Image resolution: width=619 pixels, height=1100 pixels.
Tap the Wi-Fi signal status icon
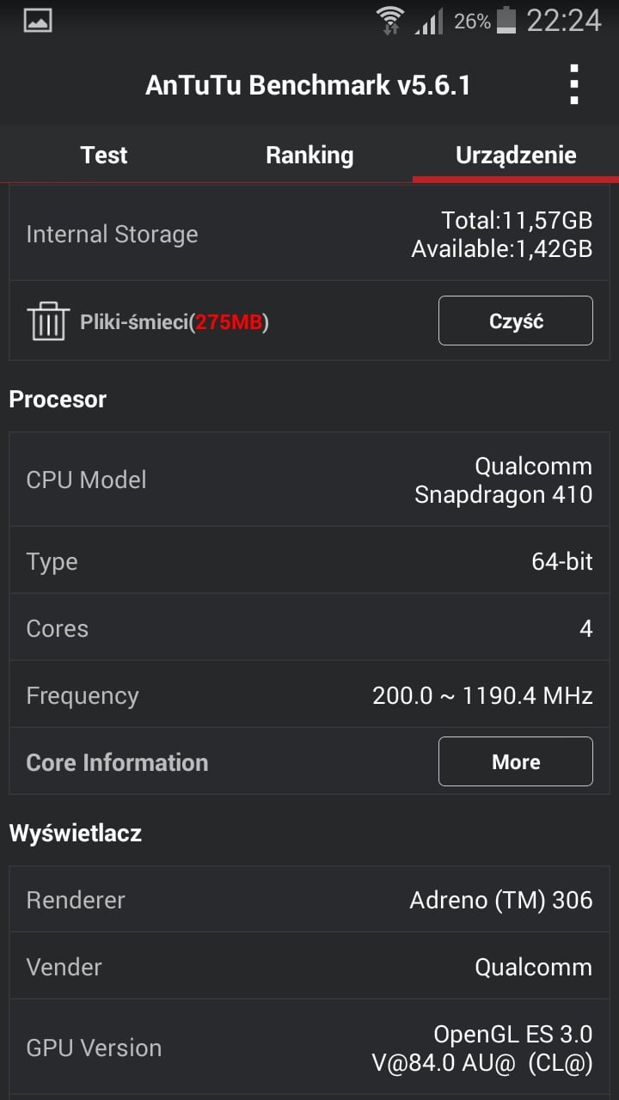coord(389,21)
